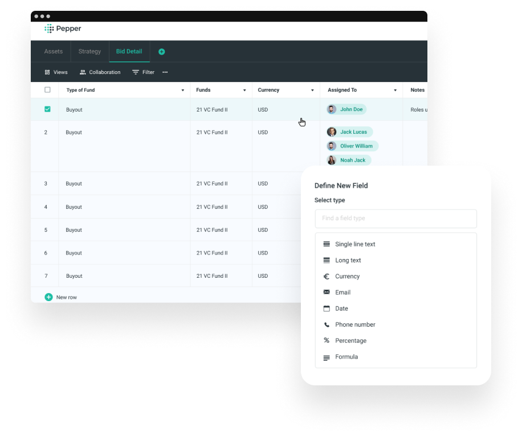Click the Find a field type search box
The height and width of the screenshot is (436, 522).
tap(395, 219)
